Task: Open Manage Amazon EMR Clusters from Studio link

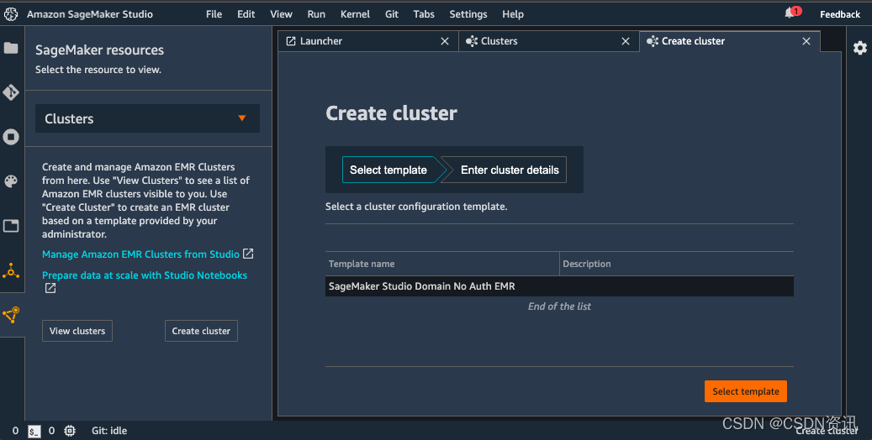Action: [x=140, y=254]
